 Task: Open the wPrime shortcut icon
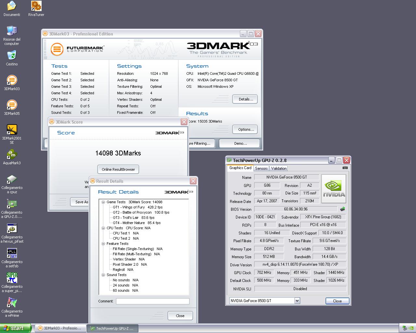[12, 302]
